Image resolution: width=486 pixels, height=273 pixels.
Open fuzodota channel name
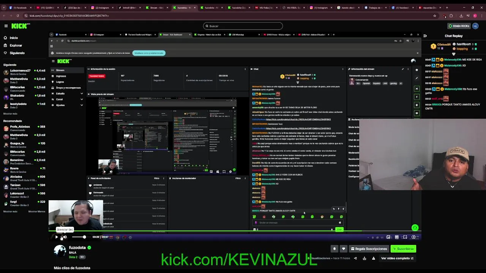coord(77,248)
